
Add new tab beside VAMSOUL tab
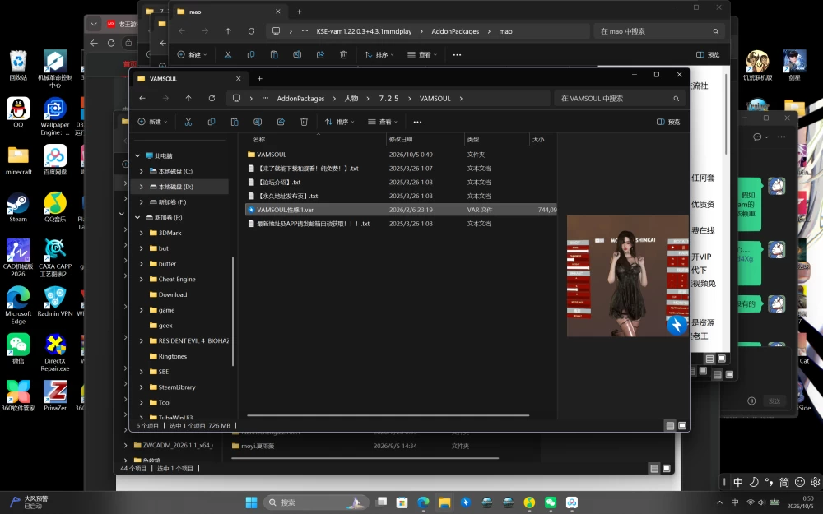tap(259, 79)
